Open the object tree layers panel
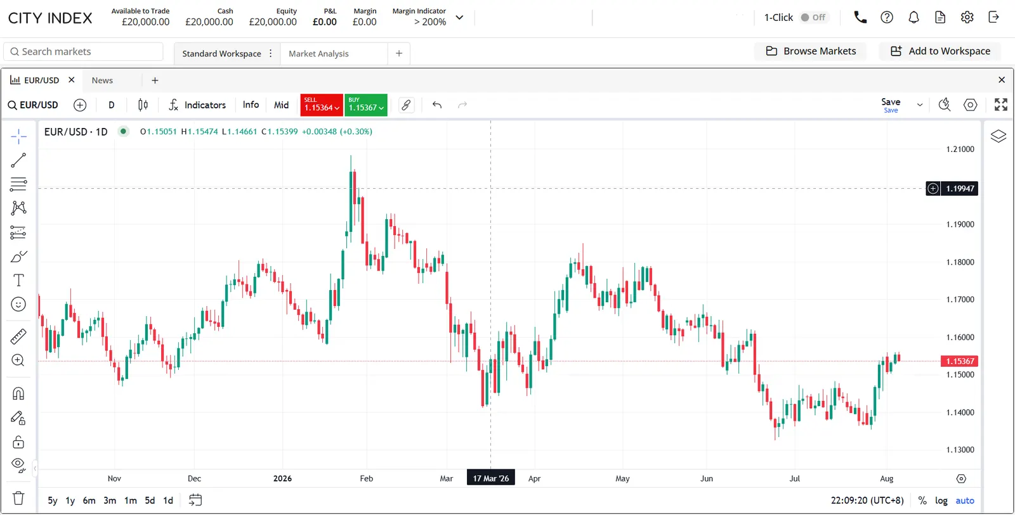This screenshot has height=515, width=1015. 999,136
